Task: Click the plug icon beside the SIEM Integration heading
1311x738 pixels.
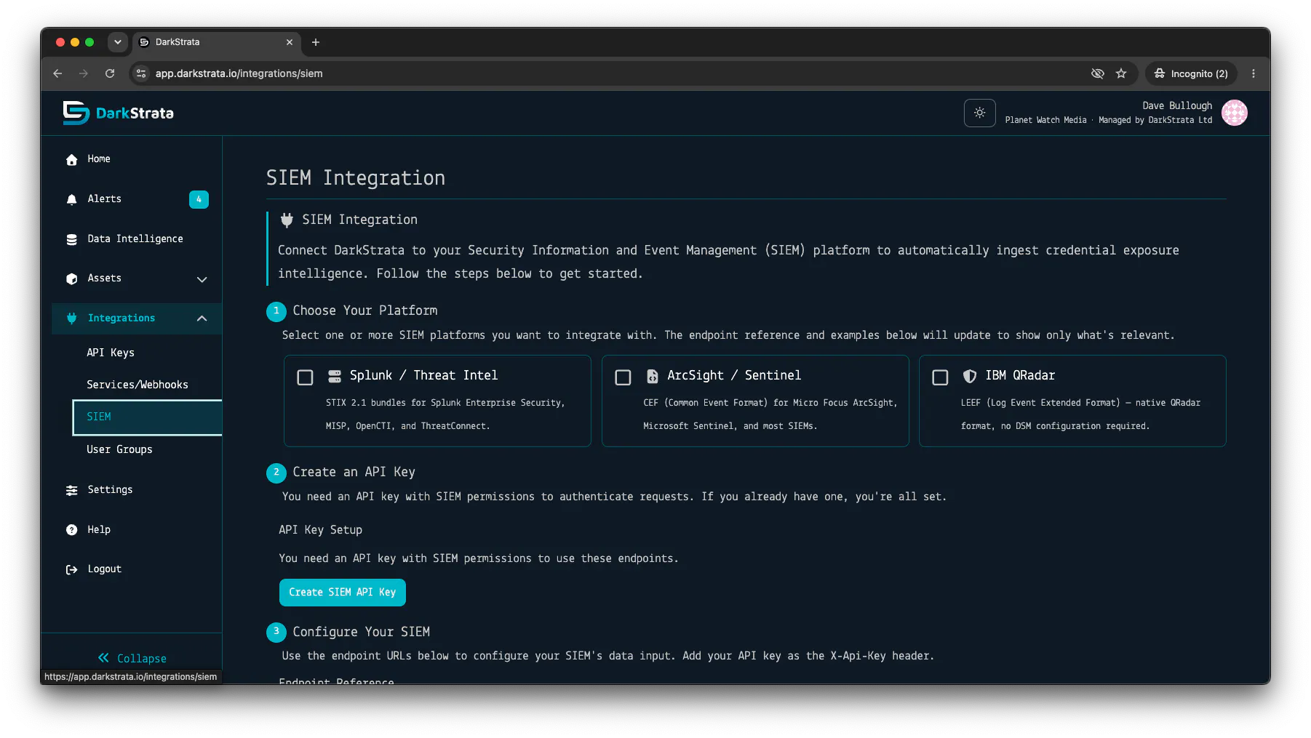Action: tap(287, 220)
